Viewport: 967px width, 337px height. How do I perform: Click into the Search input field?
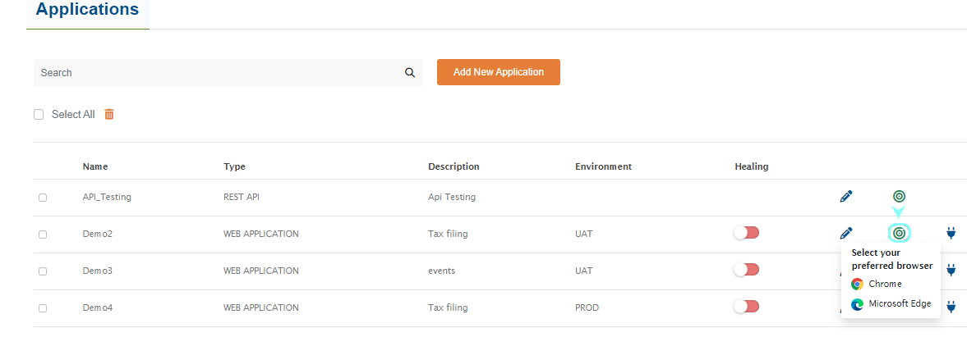pyautogui.click(x=218, y=73)
